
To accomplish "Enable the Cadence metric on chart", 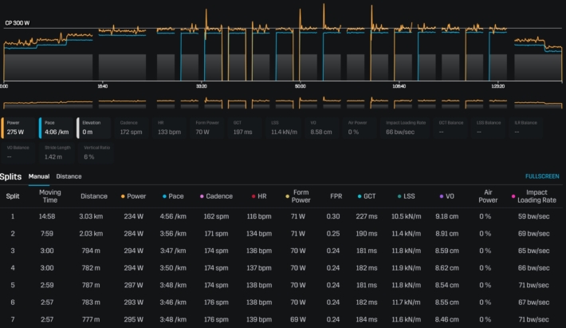I will pyautogui.click(x=134, y=127).
